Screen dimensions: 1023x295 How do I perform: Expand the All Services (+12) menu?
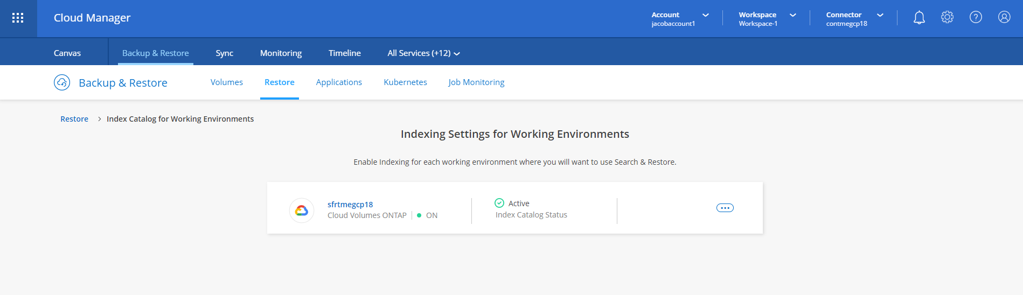coord(423,53)
